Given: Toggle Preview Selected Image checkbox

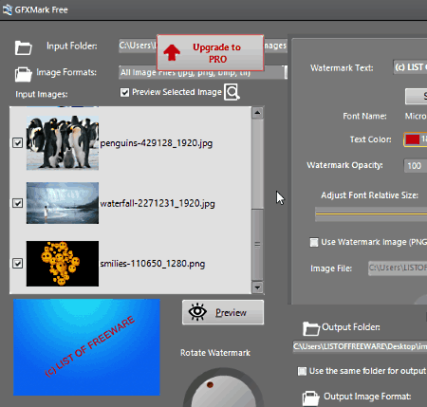Looking at the screenshot, I should pyautogui.click(x=124, y=92).
